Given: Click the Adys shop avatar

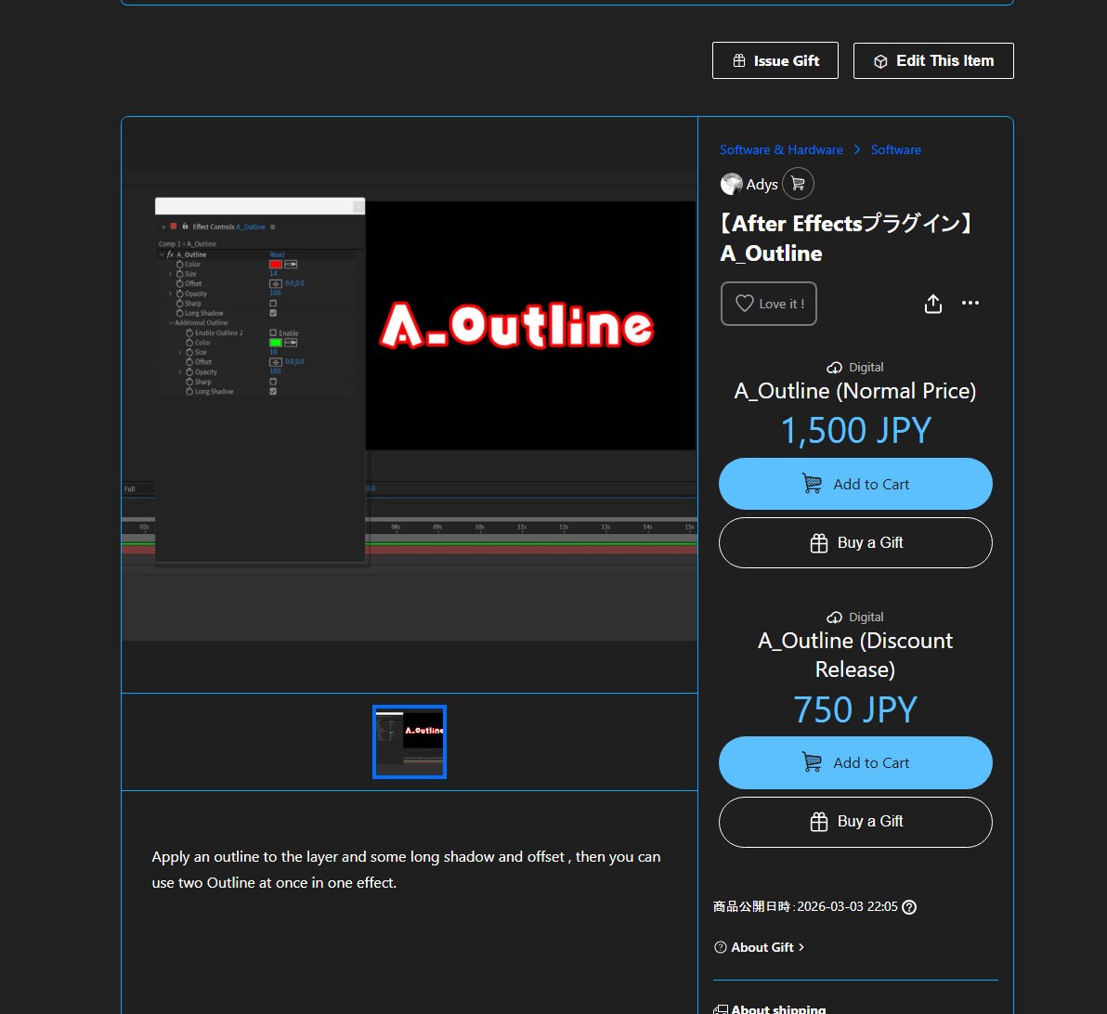Looking at the screenshot, I should point(732,184).
